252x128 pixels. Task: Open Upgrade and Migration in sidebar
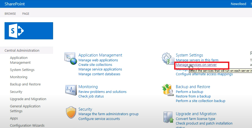tap(28, 99)
